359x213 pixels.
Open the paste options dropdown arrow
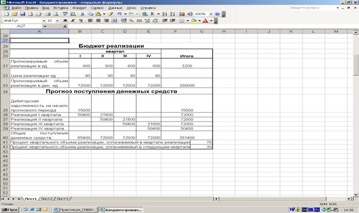104,14
